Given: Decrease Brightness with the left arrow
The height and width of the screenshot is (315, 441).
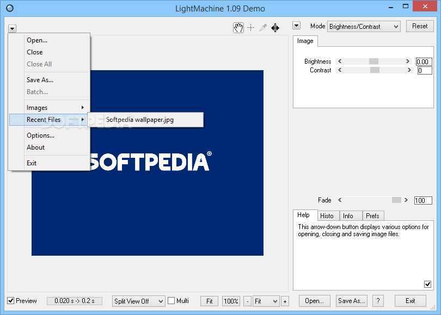Looking at the screenshot, I should 340,61.
